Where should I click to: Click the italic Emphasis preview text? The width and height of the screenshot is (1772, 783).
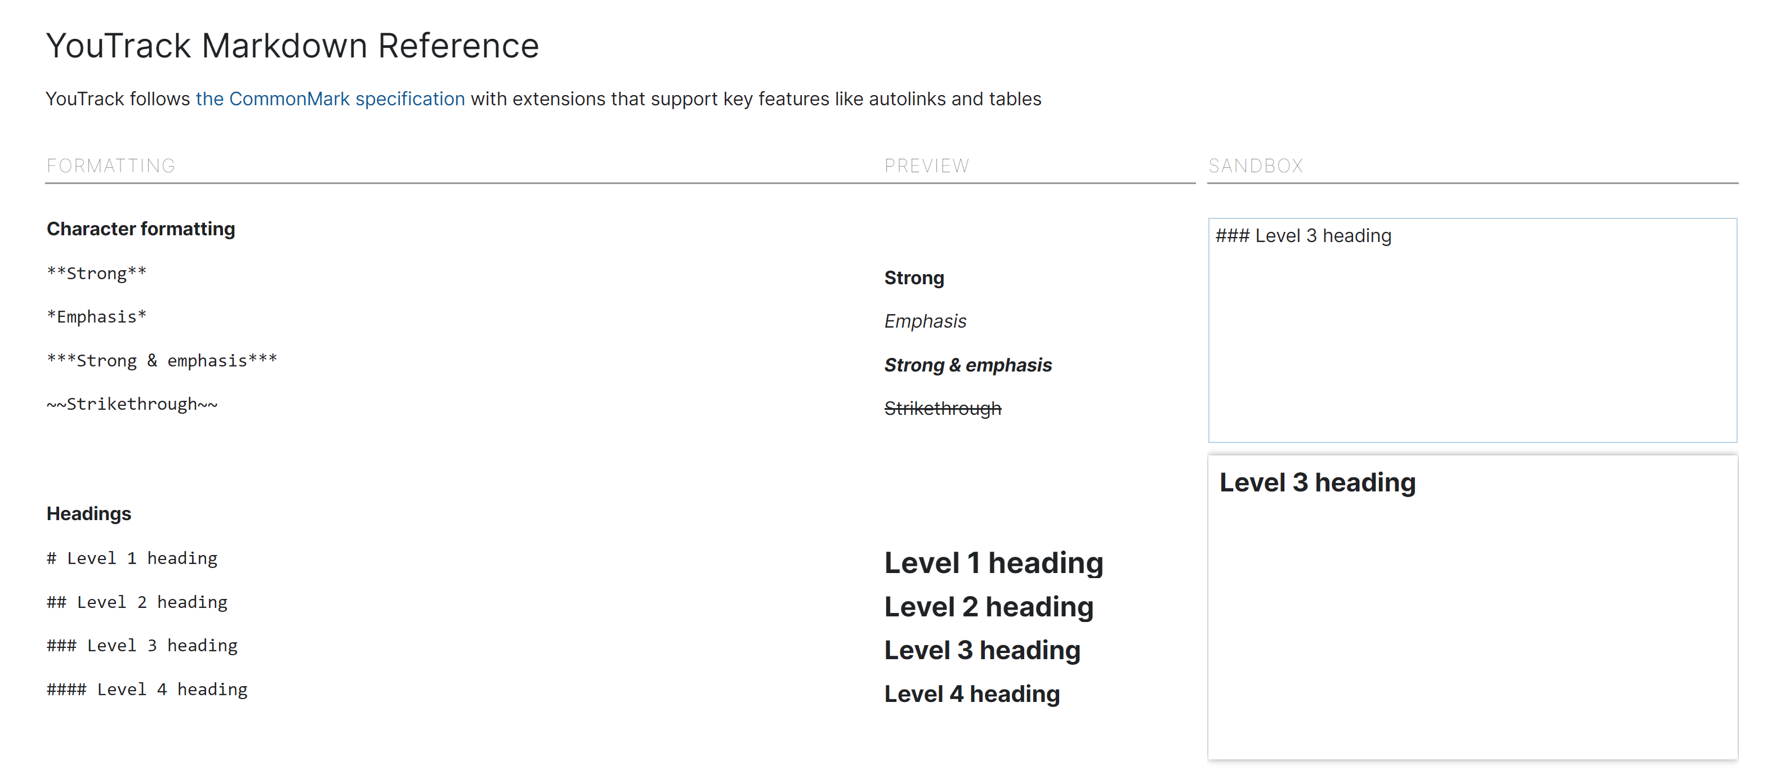(925, 321)
